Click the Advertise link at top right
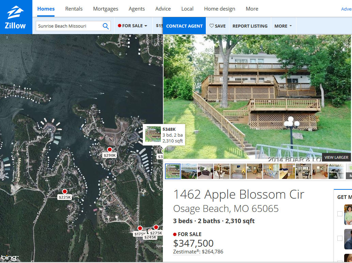 point(347,9)
